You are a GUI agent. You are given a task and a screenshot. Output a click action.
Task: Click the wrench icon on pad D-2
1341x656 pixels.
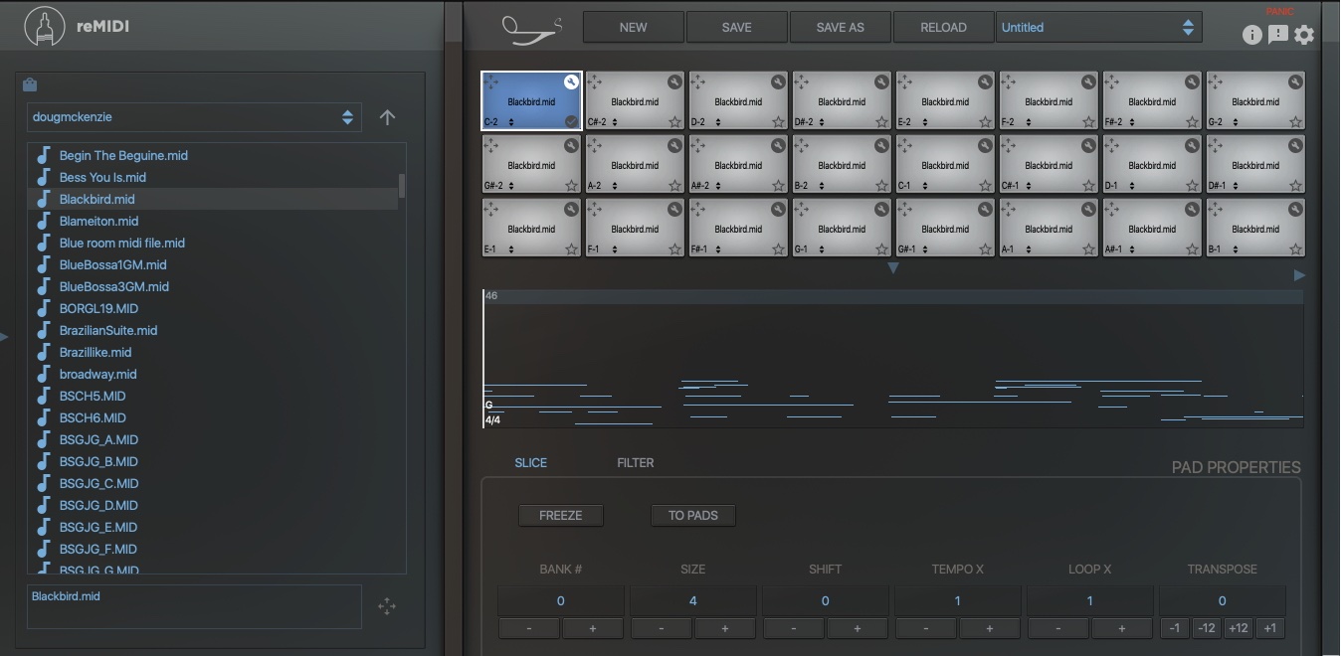(x=778, y=82)
